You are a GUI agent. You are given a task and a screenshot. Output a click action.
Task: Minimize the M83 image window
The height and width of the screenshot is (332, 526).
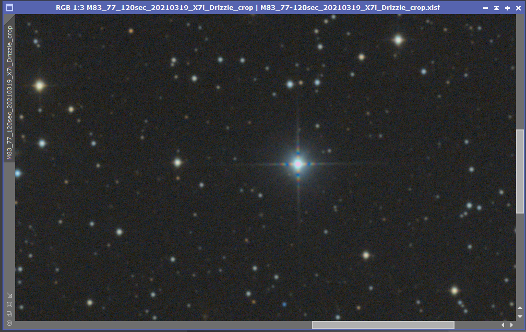[x=485, y=8]
